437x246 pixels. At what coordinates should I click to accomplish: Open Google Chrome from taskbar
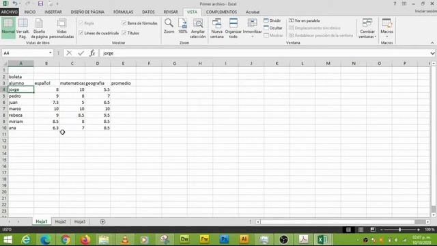[66, 240]
